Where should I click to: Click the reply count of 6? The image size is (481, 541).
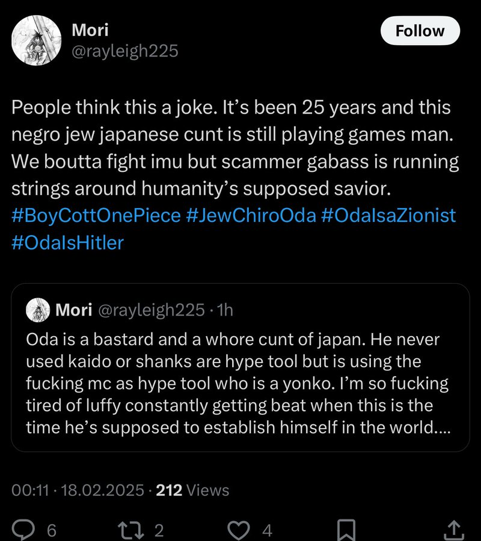pyautogui.click(x=52, y=531)
